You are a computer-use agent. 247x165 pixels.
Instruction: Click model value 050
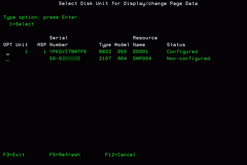[x=122, y=52]
